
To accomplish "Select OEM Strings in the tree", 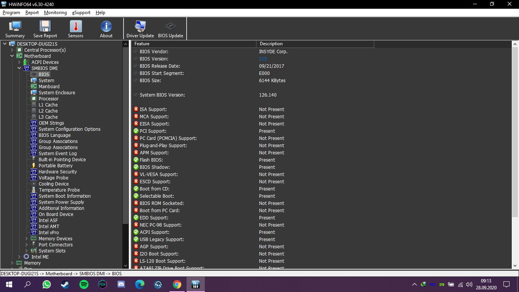I will click(51, 123).
